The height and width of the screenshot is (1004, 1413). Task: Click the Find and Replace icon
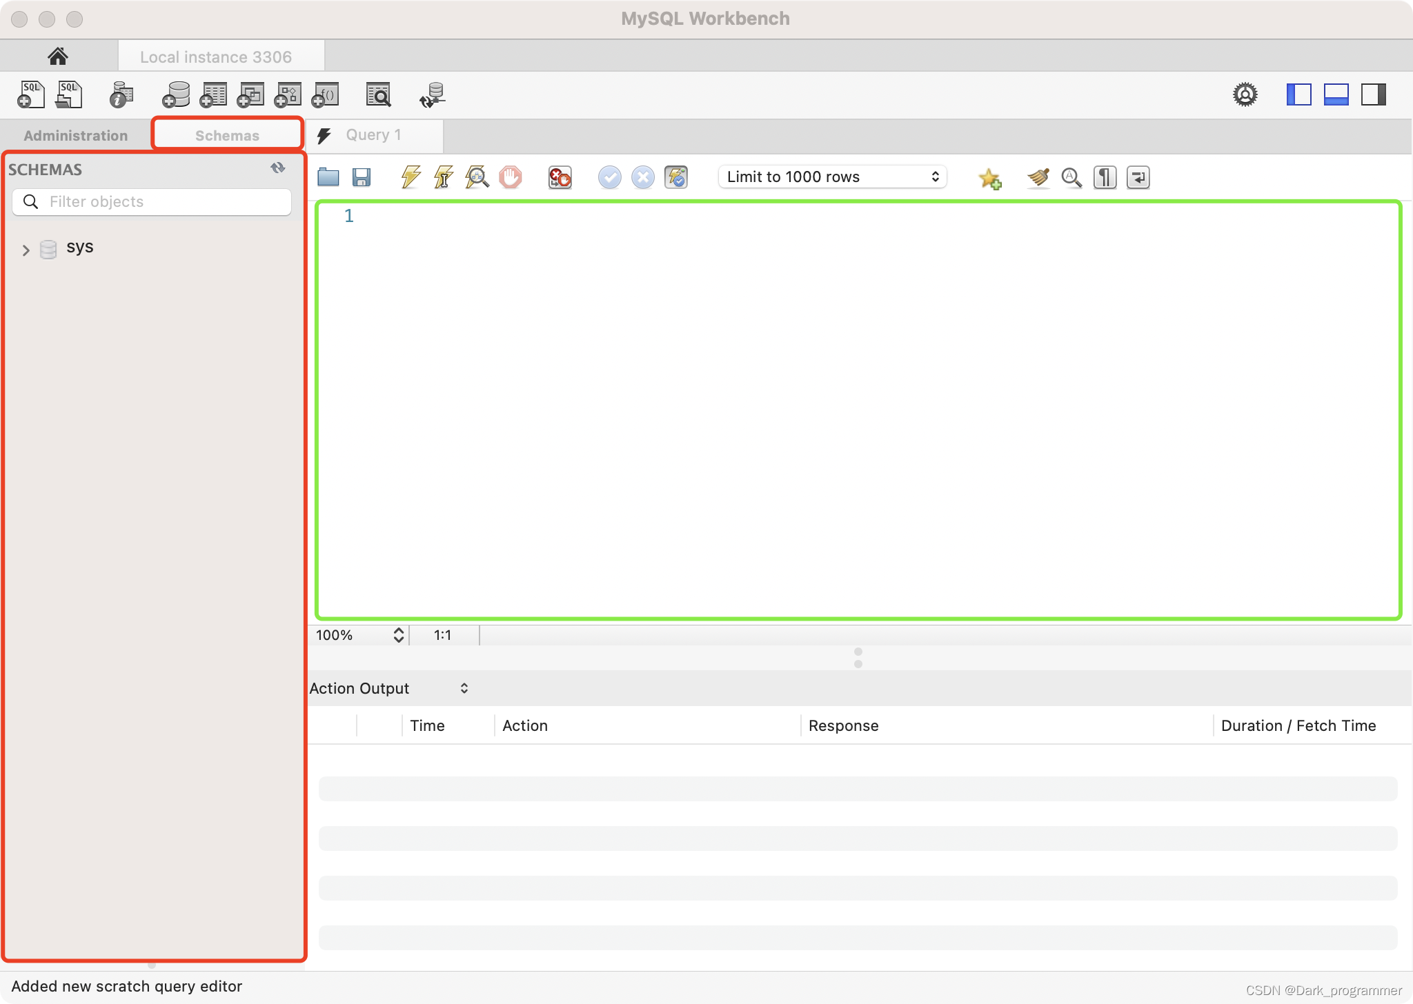coord(1071,177)
